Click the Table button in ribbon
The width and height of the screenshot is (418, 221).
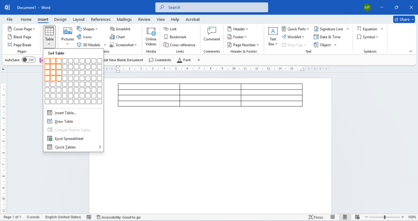[x=49, y=36]
